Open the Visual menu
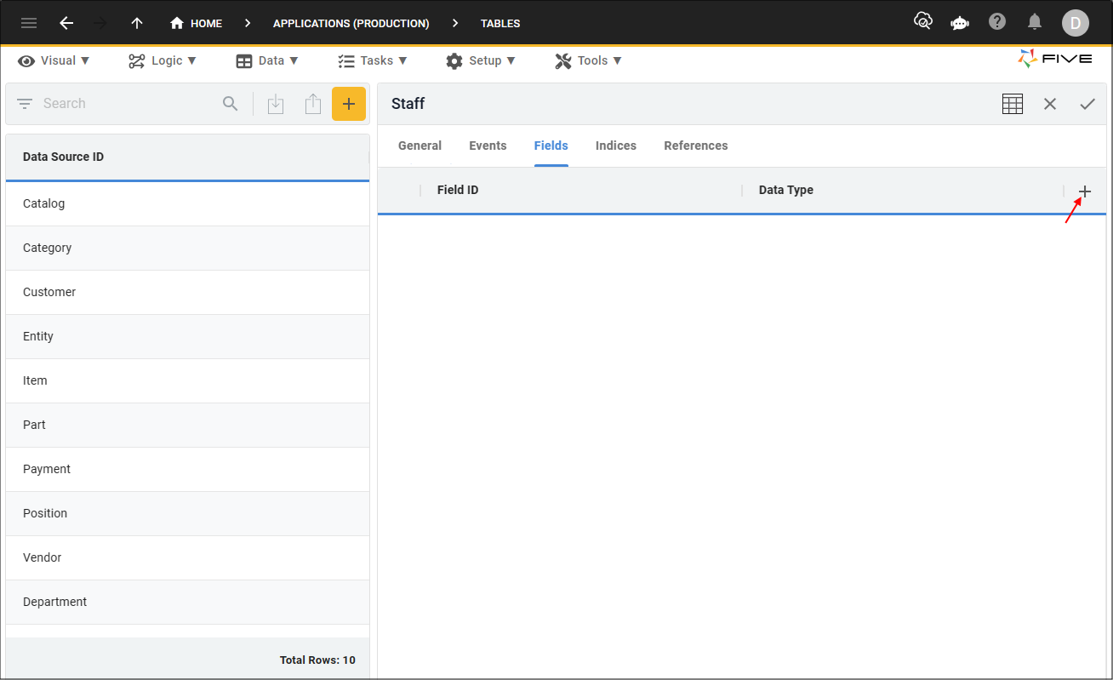1113x680 pixels. pos(54,60)
